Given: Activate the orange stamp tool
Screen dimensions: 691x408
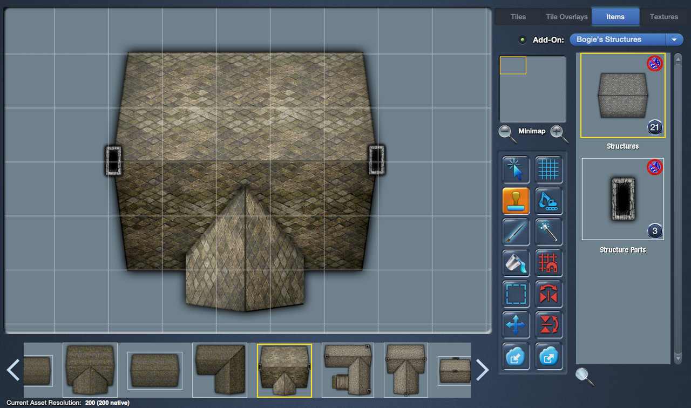Looking at the screenshot, I should (x=516, y=201).
